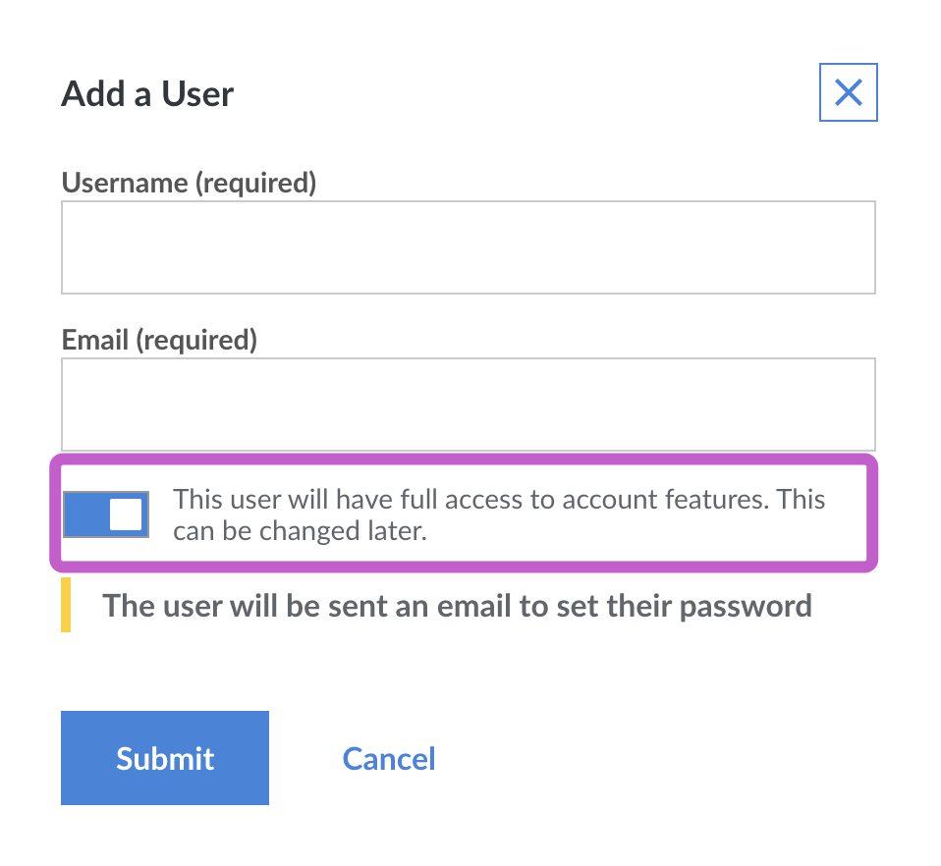
Task: Click the yellow notice bar
Action: pyautogui.click(x=66, y=605)
